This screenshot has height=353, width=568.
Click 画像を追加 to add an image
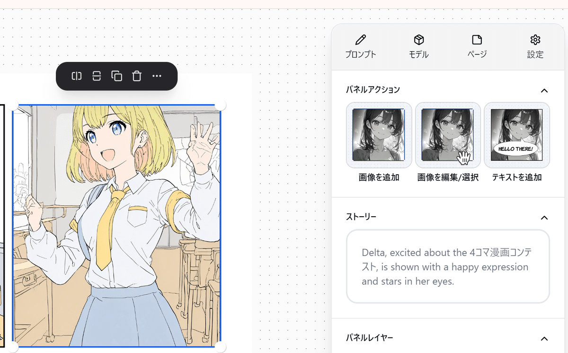[378, 135]
